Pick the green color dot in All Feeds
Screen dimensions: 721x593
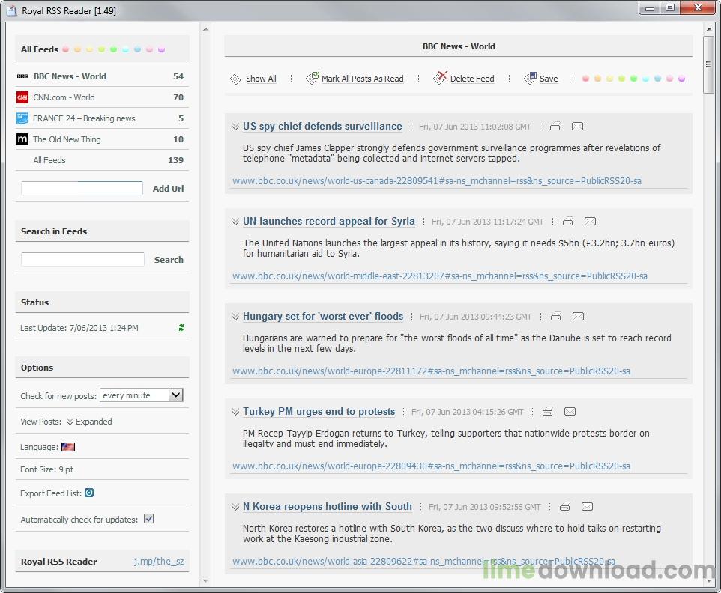(113, 50)
